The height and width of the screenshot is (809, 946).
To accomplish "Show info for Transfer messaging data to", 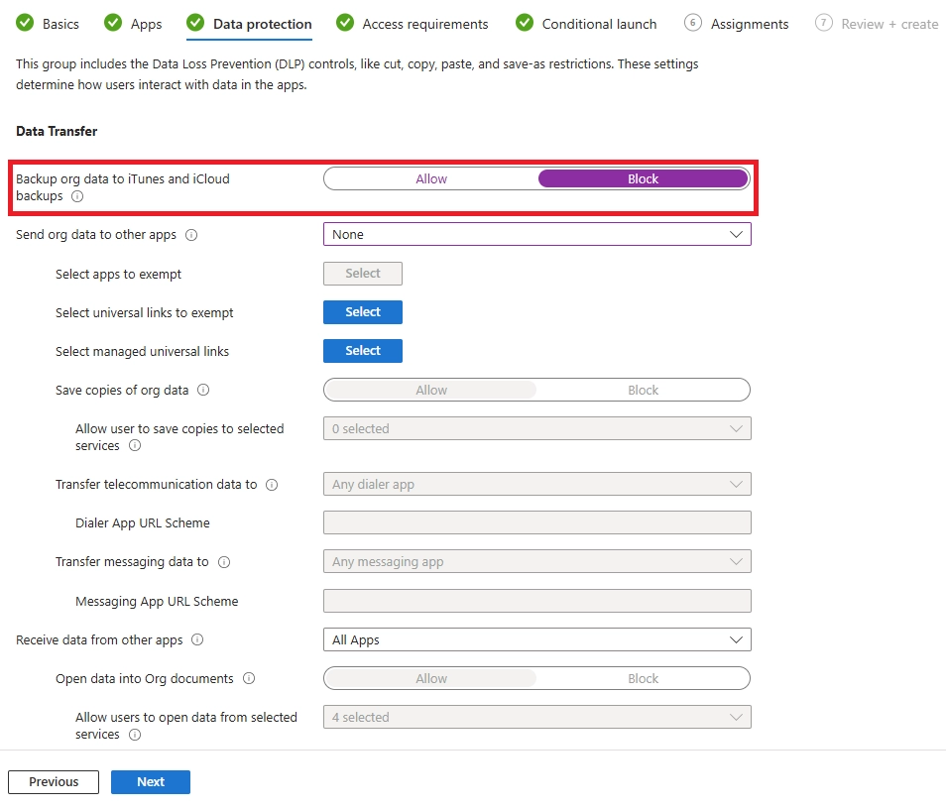I will (x=224, y=562).
